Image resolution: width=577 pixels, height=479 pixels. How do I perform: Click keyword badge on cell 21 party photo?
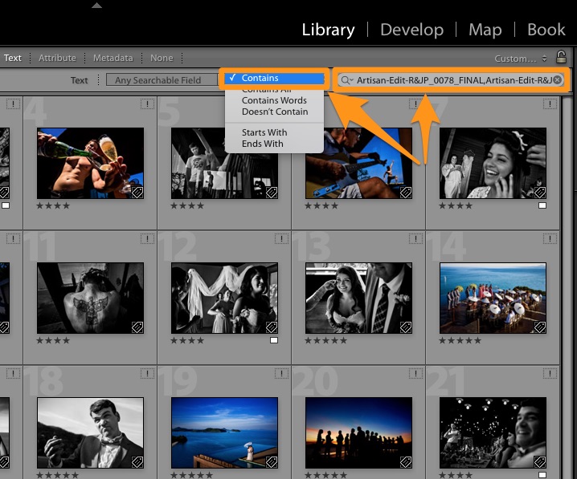tap(540, 461)
